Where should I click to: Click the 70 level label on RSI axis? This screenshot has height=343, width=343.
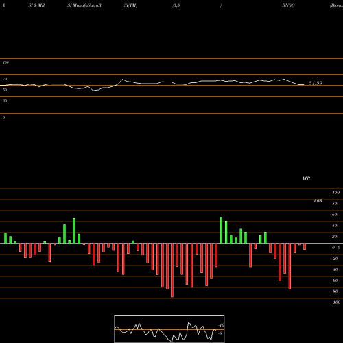click(x=5, y=79)
